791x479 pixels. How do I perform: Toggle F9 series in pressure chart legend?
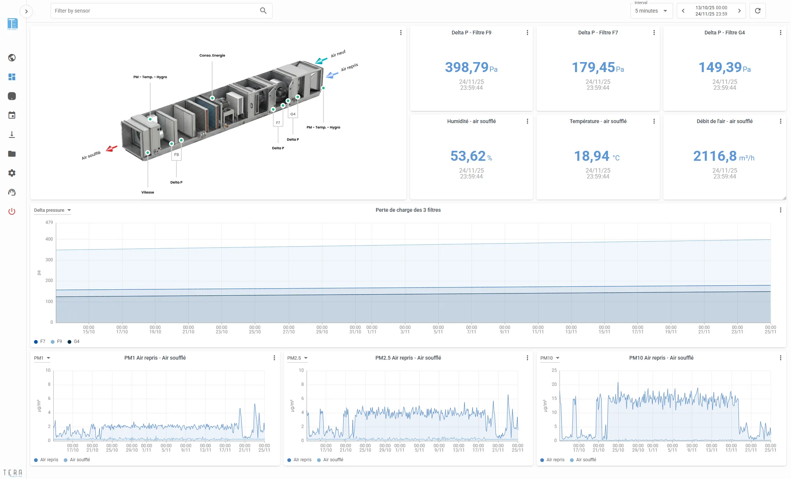(57, 342)
